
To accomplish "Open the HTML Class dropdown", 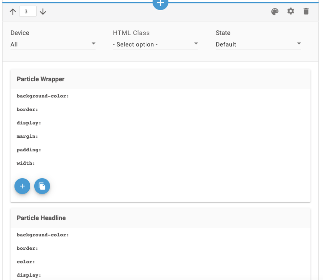I will [155, 44].
